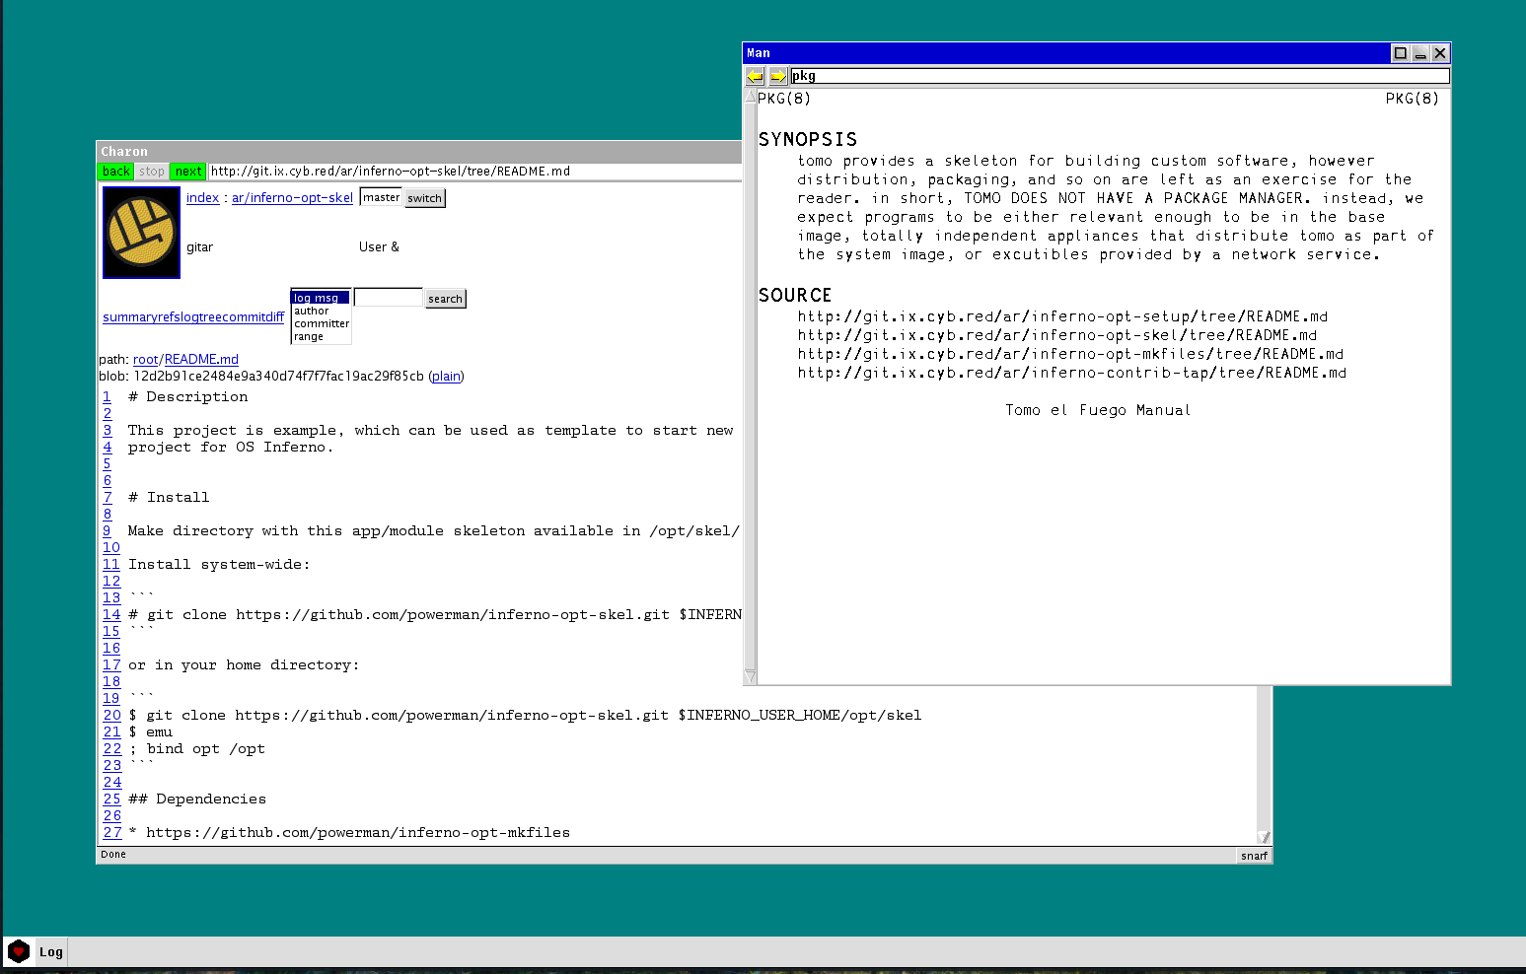Click Charon back button
This screenshot has height=974, width=1526.
click(x=116, y=172)
